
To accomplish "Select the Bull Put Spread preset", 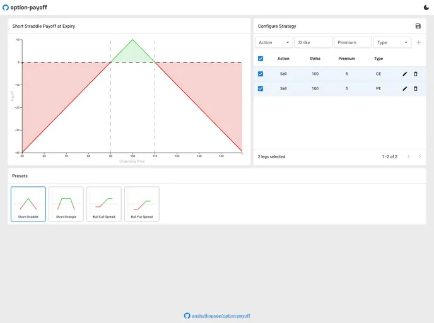I will pyautogui.click(x=142, y=204).
